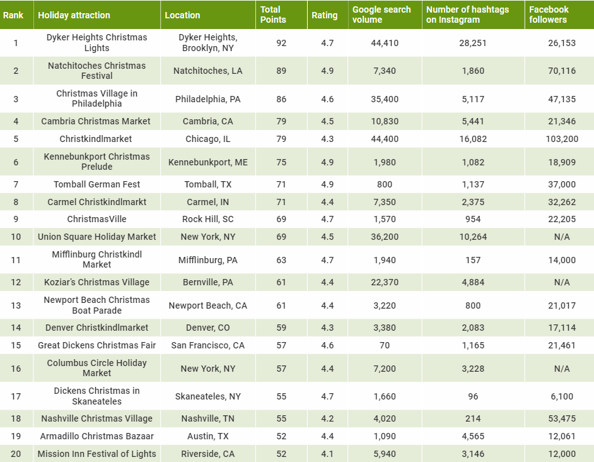The image size is (594, 462).
Task: Select Great Dickens Christmas Fair row
Action: [96, 345]
